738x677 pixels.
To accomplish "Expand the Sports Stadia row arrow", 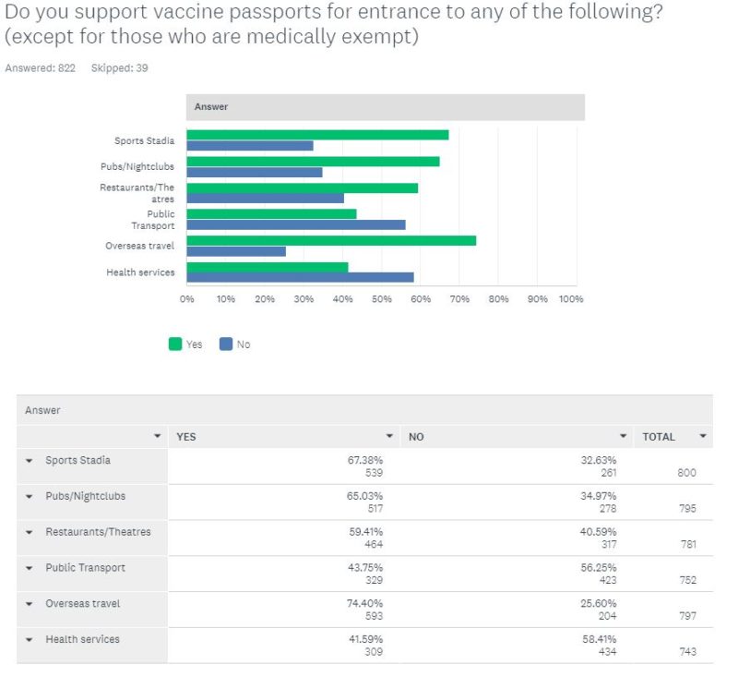I will click(x=30, y=461).
